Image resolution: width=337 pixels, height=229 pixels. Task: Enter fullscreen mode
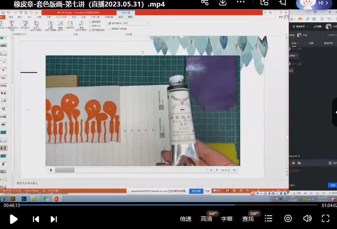click(x=325, y=218)
